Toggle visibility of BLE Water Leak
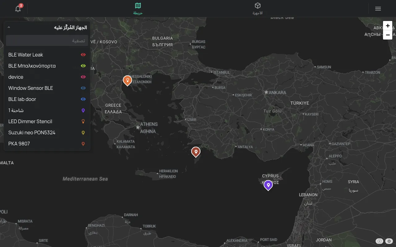396x247 pixels. point(83,55)
